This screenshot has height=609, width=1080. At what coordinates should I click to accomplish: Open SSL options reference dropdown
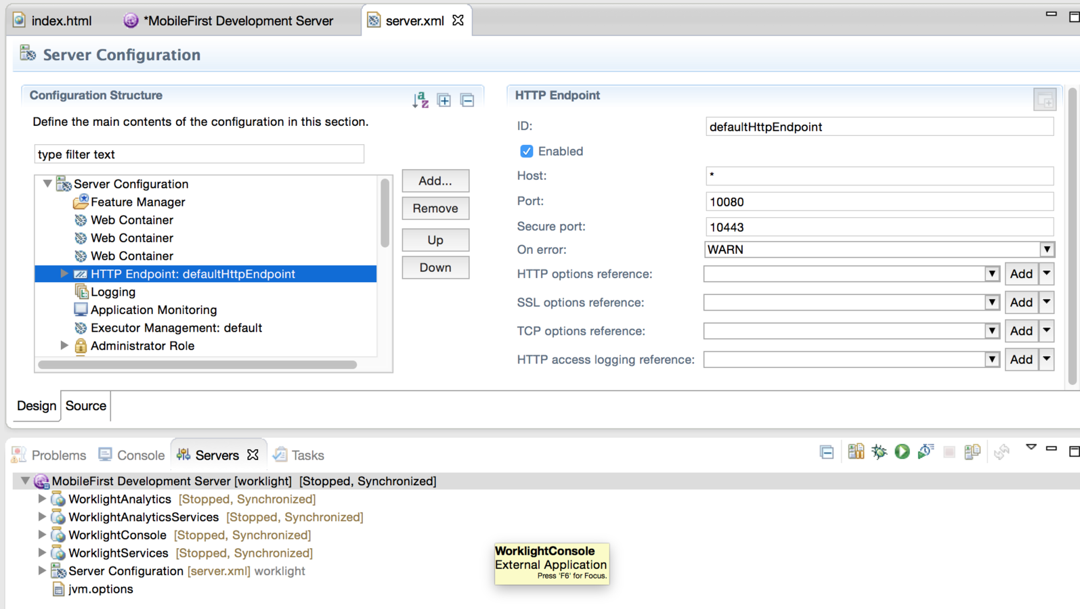click(992, 302)
